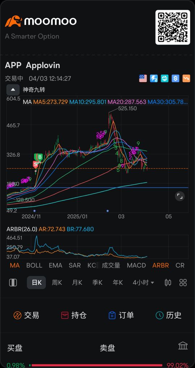
Task: Tap the MA5:273.729 value
Action: 51,102
